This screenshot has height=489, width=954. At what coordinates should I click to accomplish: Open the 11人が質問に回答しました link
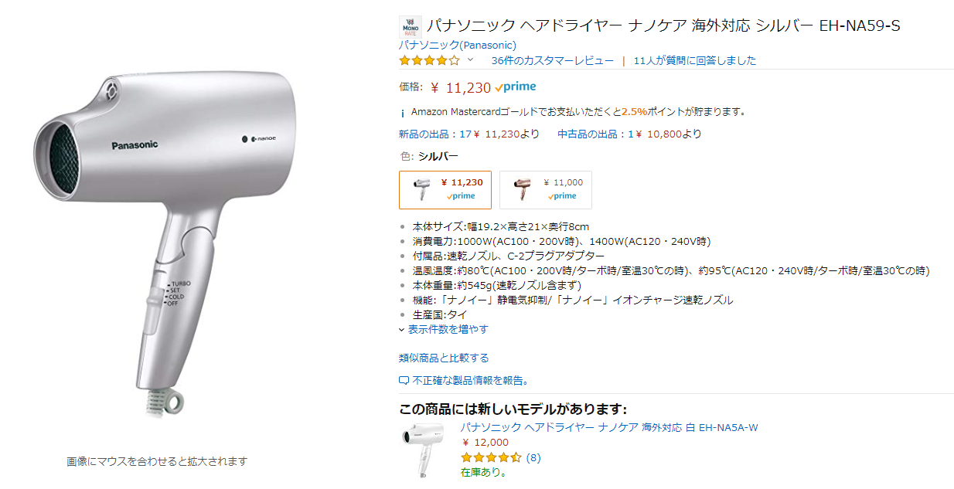coord(694,60)
